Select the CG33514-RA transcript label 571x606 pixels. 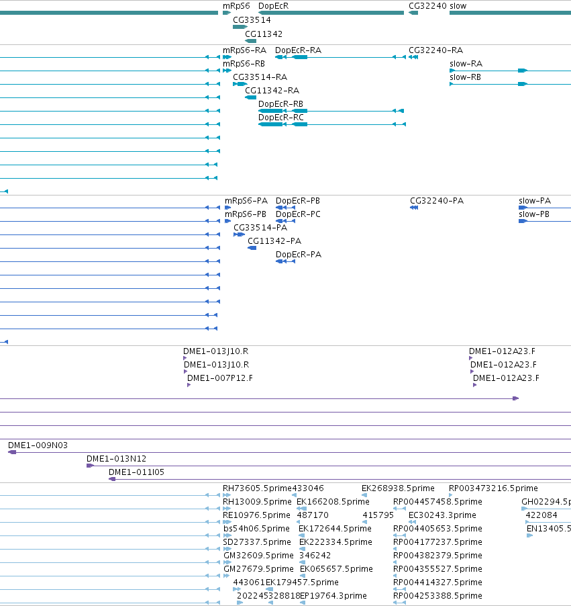(x=260, y=77)
